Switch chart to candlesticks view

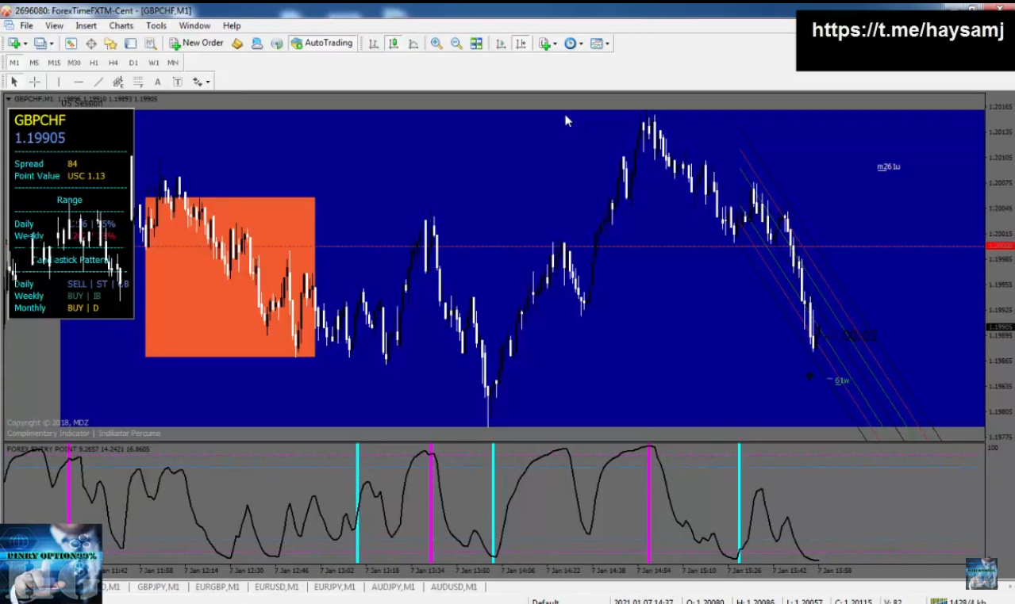click(394, 44)
